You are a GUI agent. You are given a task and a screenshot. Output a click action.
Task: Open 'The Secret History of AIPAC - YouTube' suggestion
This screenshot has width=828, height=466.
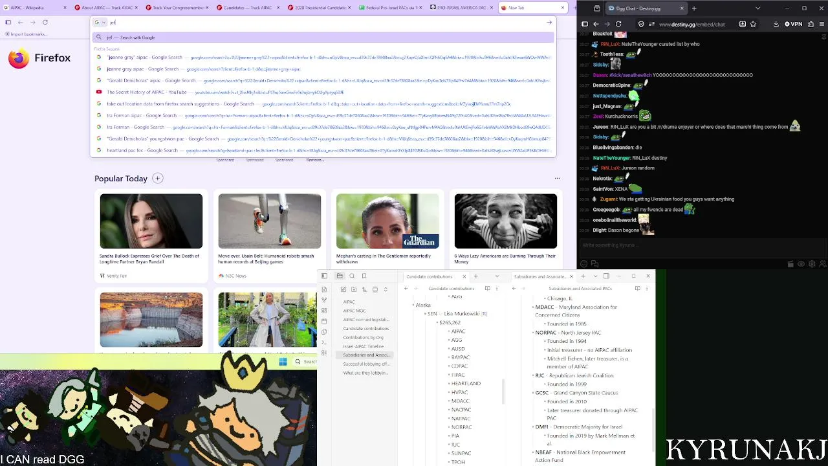click(x=323, y=92)
